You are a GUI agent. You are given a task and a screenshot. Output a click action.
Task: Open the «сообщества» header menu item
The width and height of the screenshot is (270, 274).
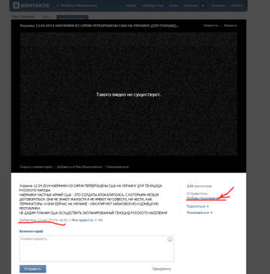[152, 5]
